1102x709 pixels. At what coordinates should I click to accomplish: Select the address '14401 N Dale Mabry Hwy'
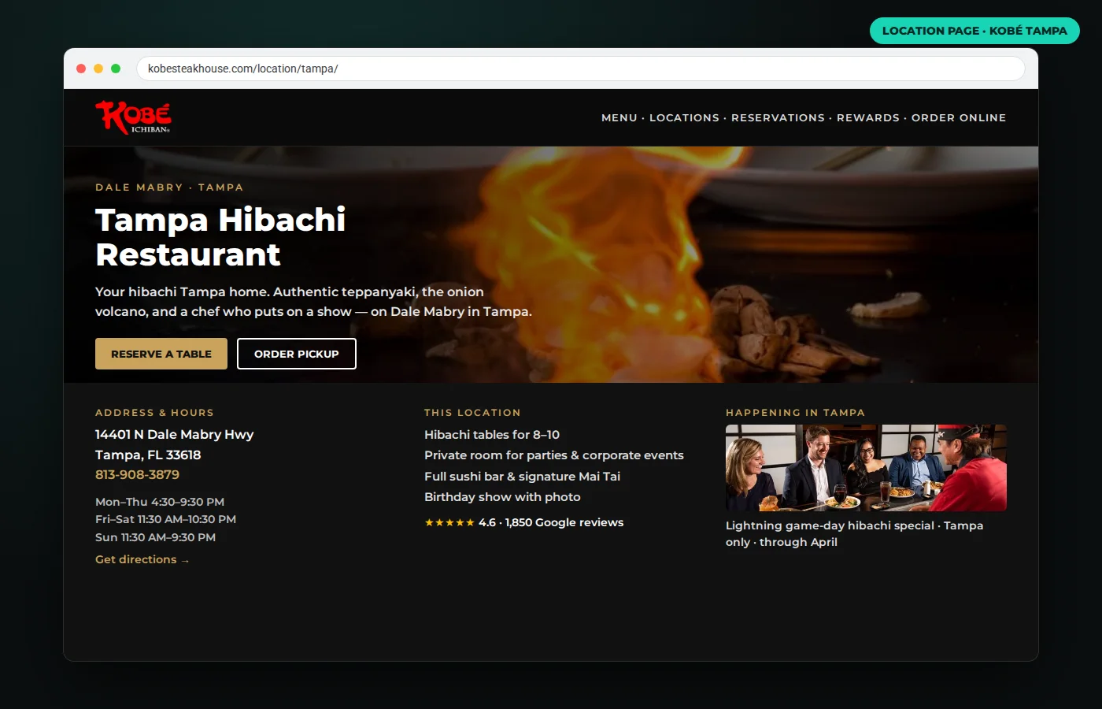click(174, 434)
